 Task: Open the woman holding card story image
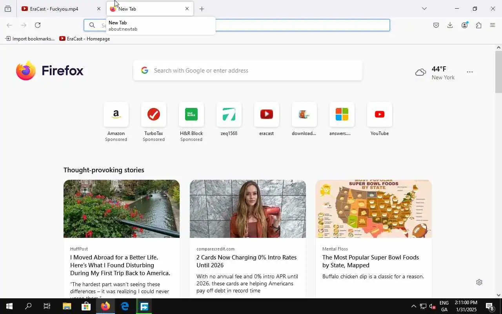[248, 209]
